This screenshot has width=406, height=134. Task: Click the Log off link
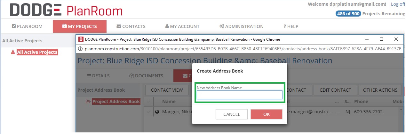(x=397, y=4)
